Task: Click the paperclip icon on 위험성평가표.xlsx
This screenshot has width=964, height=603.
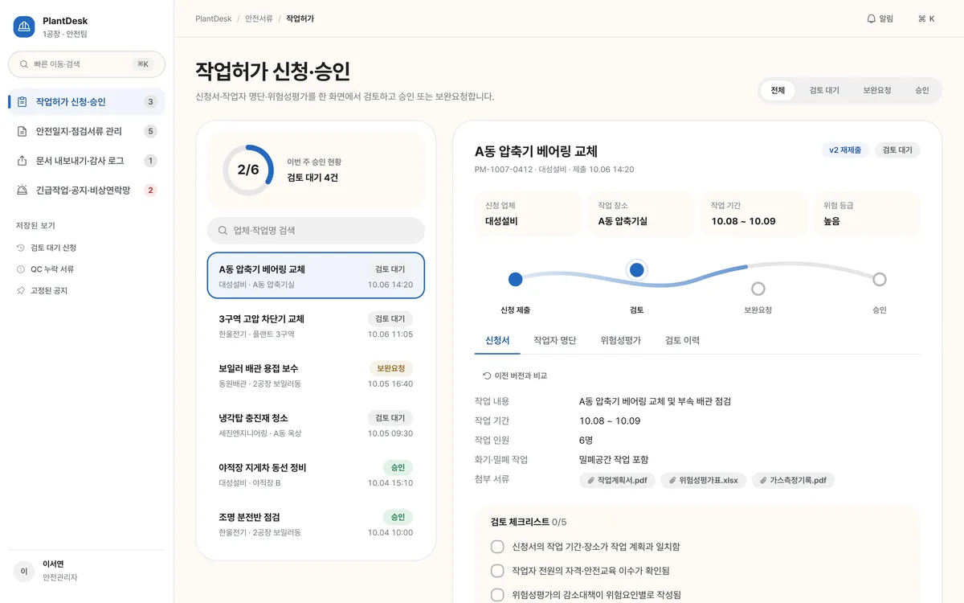Action: [672, 480]
